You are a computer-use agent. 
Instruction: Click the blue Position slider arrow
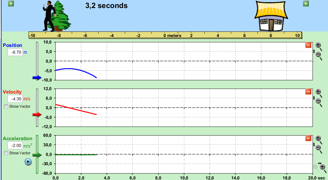[37, 78]
